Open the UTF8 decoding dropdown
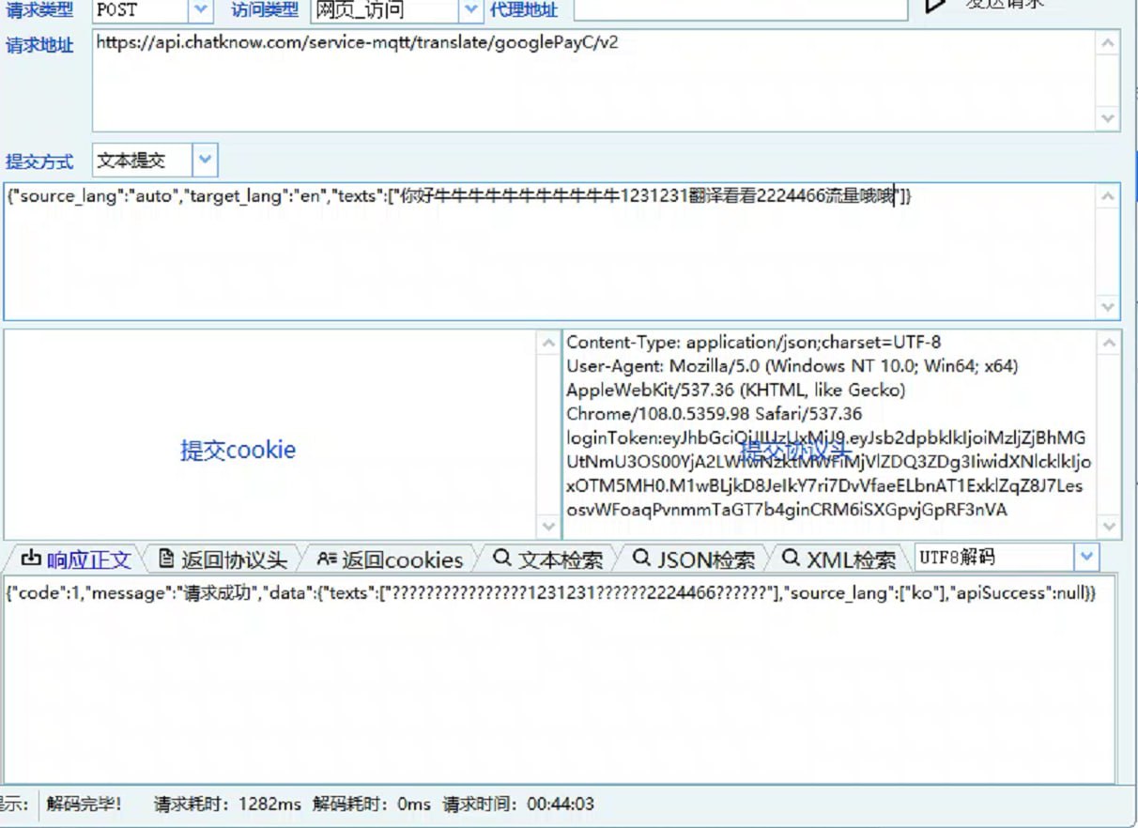Viewport: 1138px width, 828px height. pyautogui.click(x=1086, y=558)
